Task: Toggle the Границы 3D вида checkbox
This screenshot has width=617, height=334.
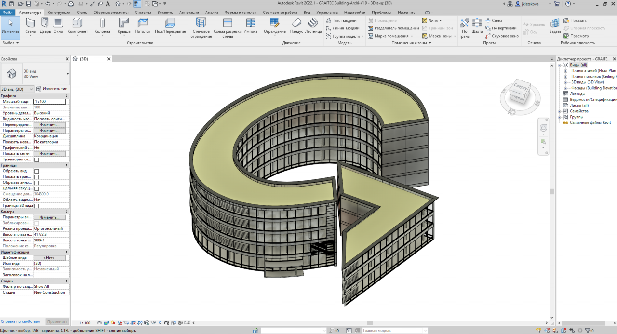Action: click(x=36, y=206)
